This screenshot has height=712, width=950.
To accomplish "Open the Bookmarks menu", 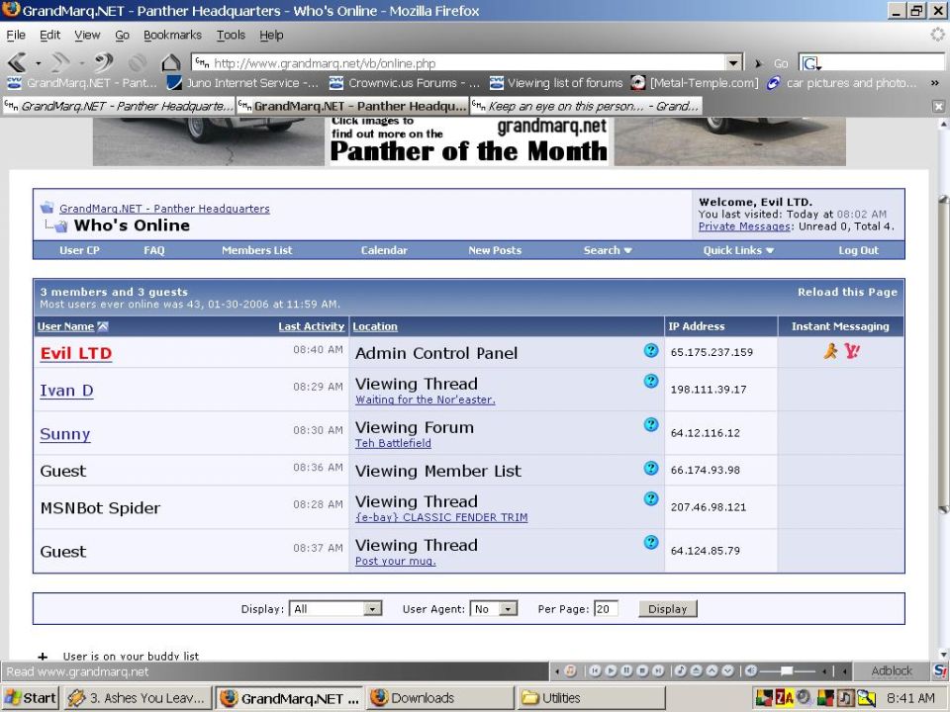I will (x=172, y=36).
